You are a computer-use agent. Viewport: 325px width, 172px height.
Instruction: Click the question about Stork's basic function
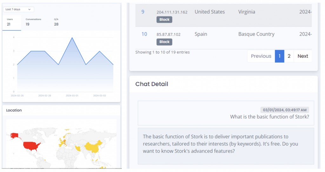pyautogui.click(x=269, y=117)
